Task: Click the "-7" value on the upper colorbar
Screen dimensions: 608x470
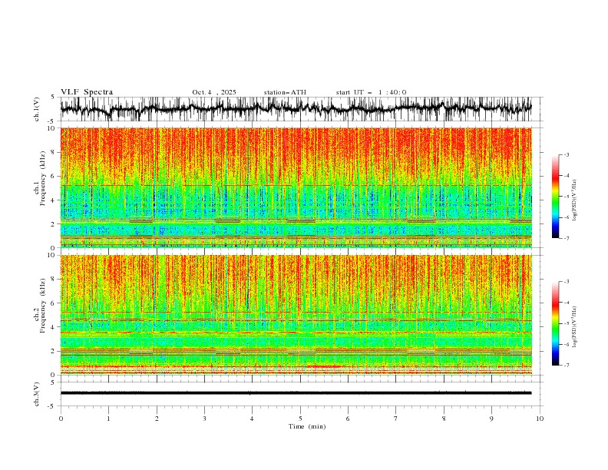Action: [x=566, y=238]
